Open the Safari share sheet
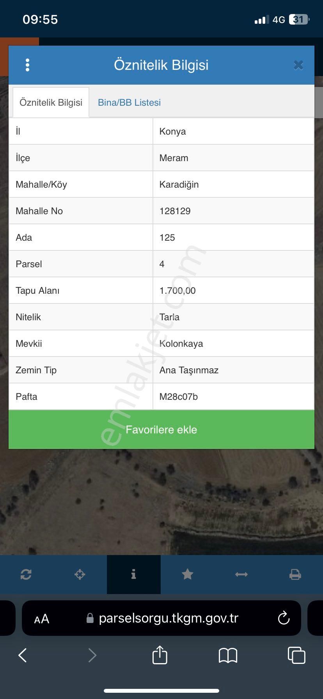 [x=160, y=655]
